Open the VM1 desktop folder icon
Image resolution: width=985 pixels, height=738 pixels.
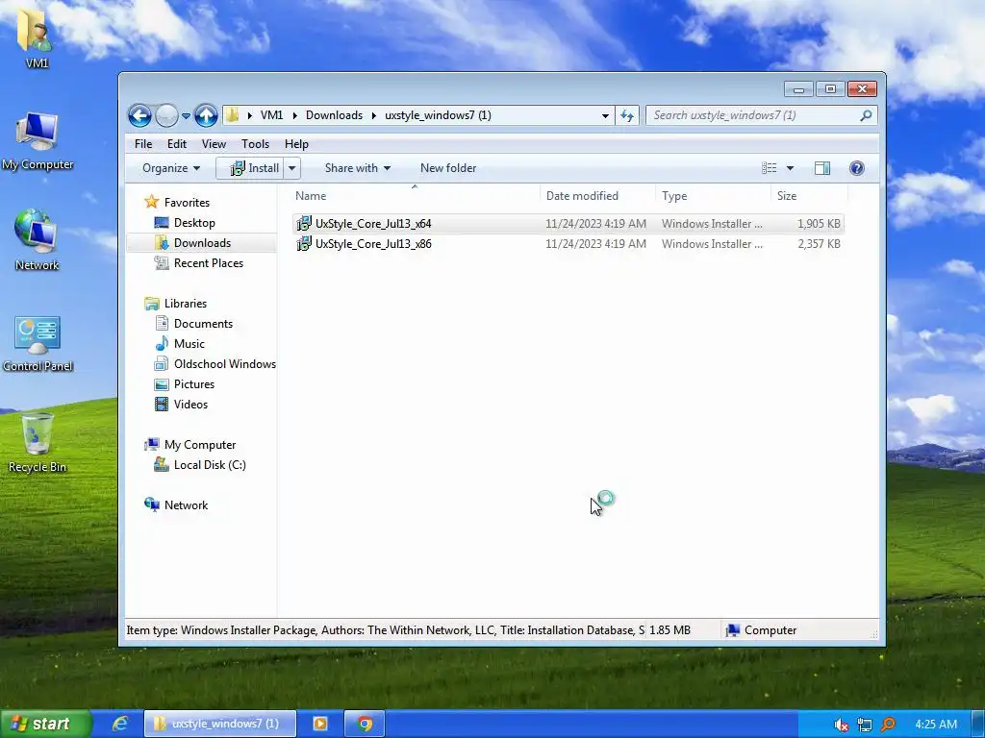coord(37,40)
